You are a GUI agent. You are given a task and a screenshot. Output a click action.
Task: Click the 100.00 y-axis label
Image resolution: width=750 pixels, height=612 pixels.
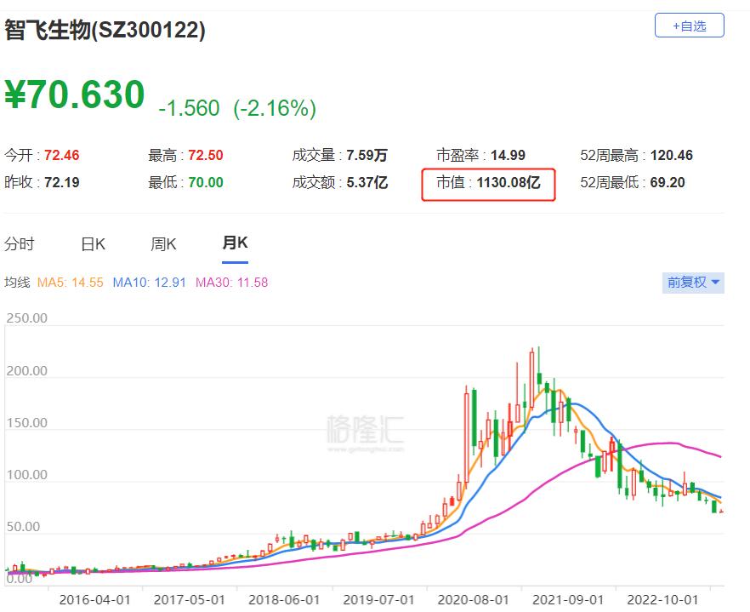[27, 475]
